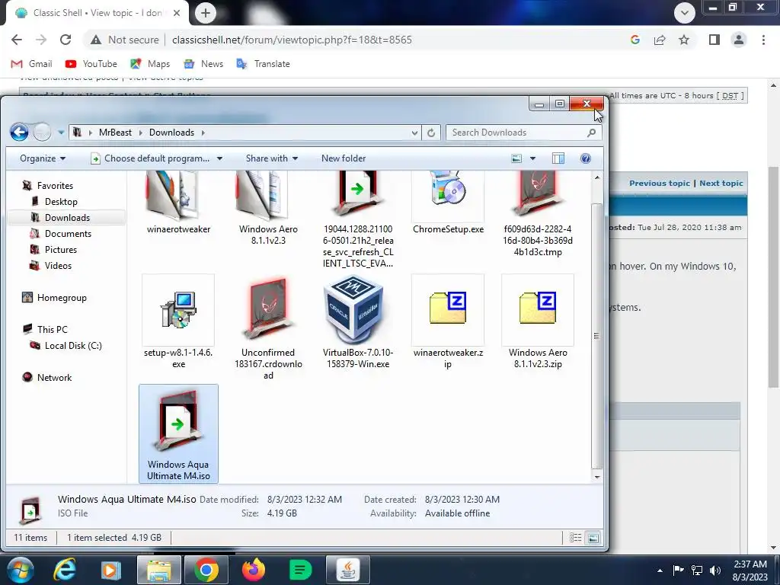Click Next topic link on forum page
The image size is (780, 585).
point(721,183)
